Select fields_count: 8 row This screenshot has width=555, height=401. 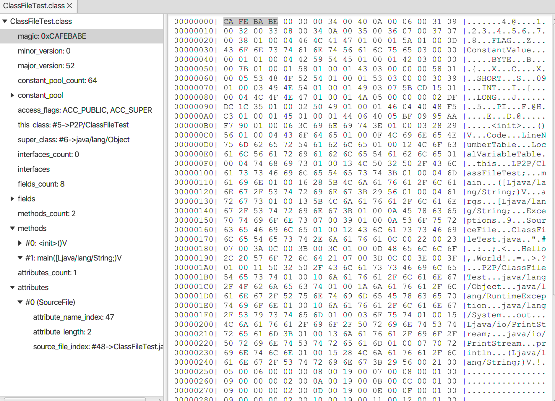pyautogui.click(x=82, y=184)
